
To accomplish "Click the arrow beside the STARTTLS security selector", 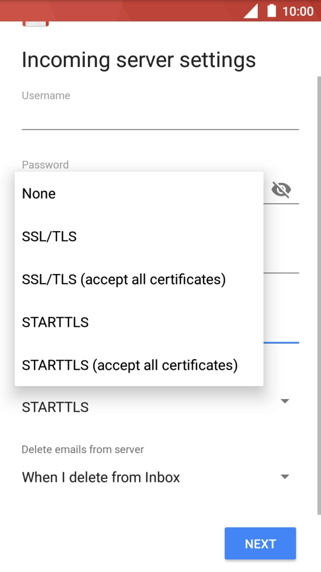I will point(285,401).
